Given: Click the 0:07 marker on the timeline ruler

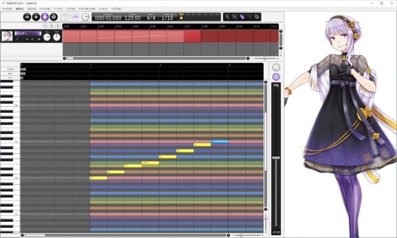Looking at the screenshot, I should pos(187,26).
